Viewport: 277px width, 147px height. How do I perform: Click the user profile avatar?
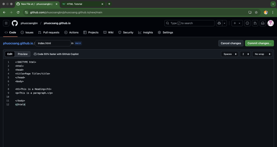(271, 23)
